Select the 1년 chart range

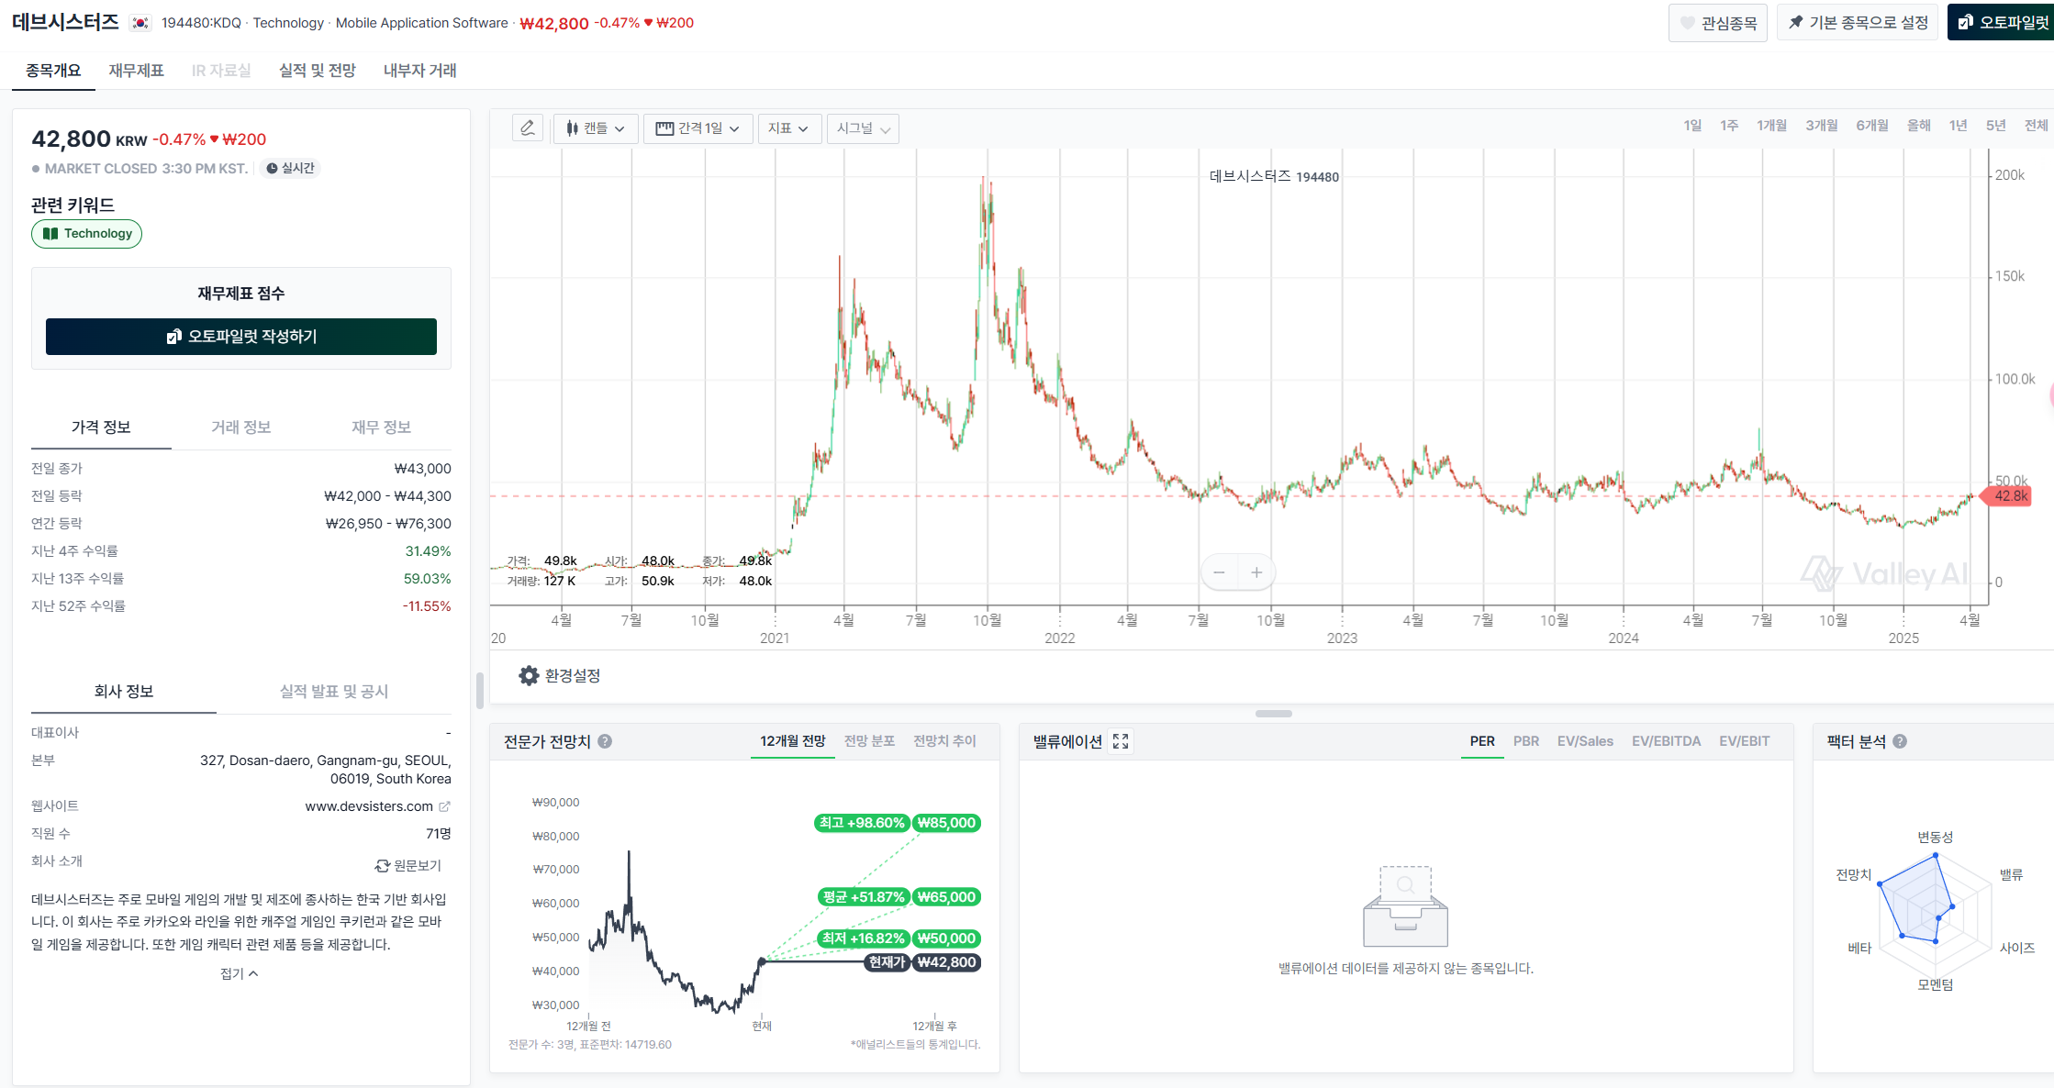click(1958, 126)
